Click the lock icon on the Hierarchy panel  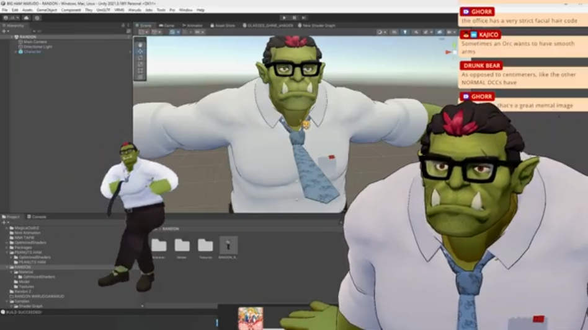pos(123,25)
